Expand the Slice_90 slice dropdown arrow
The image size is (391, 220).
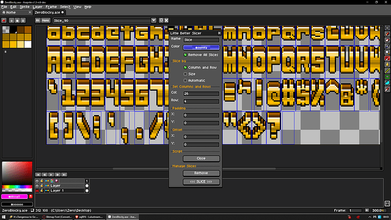pyautogui.click(x=154, y=20)
